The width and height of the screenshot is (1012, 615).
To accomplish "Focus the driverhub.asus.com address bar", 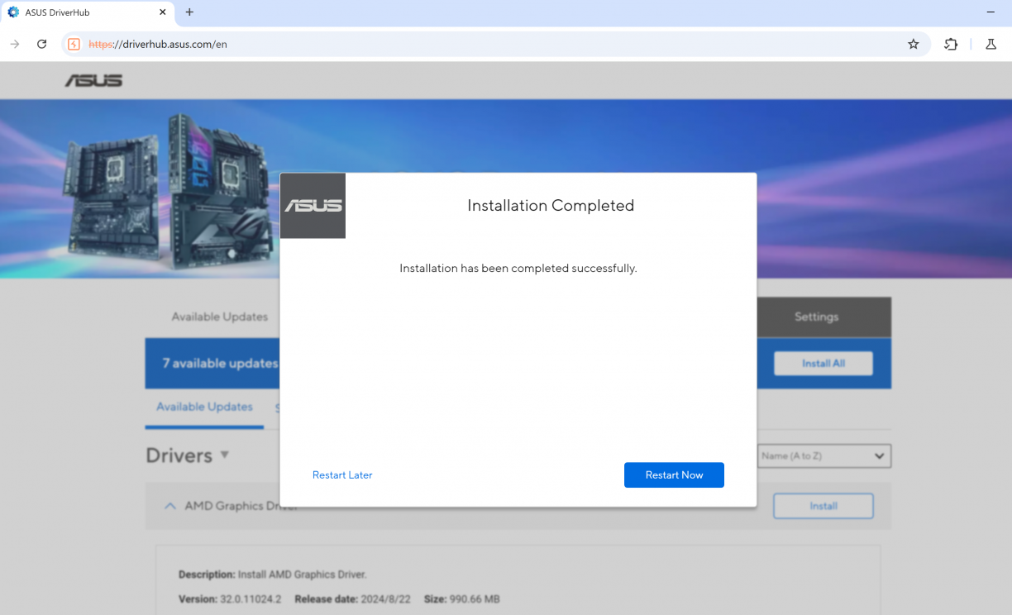I will point(496,44).
